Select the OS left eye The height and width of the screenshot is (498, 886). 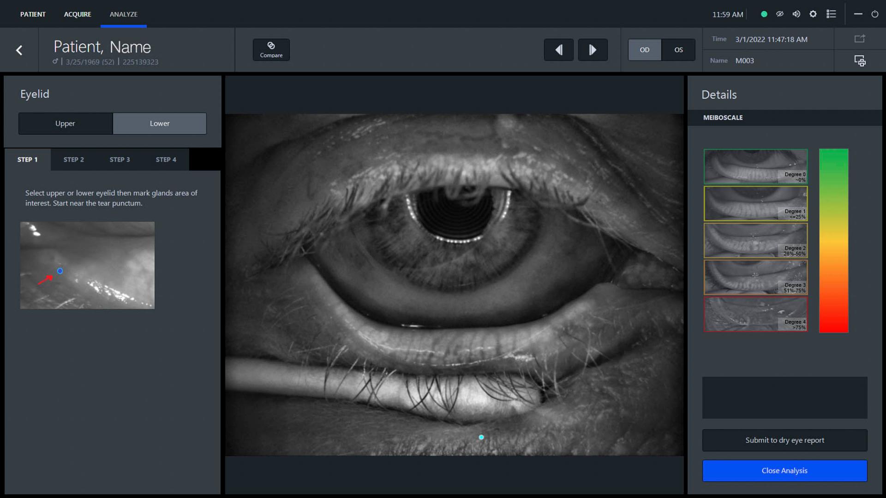pos(678,50)
